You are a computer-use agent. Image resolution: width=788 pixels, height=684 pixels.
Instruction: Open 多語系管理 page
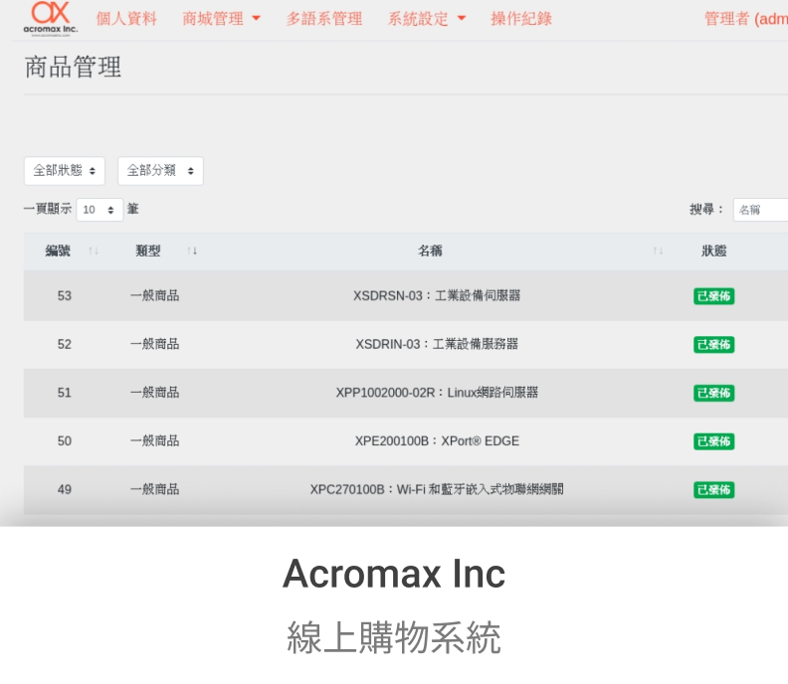[x=324, y=19]
